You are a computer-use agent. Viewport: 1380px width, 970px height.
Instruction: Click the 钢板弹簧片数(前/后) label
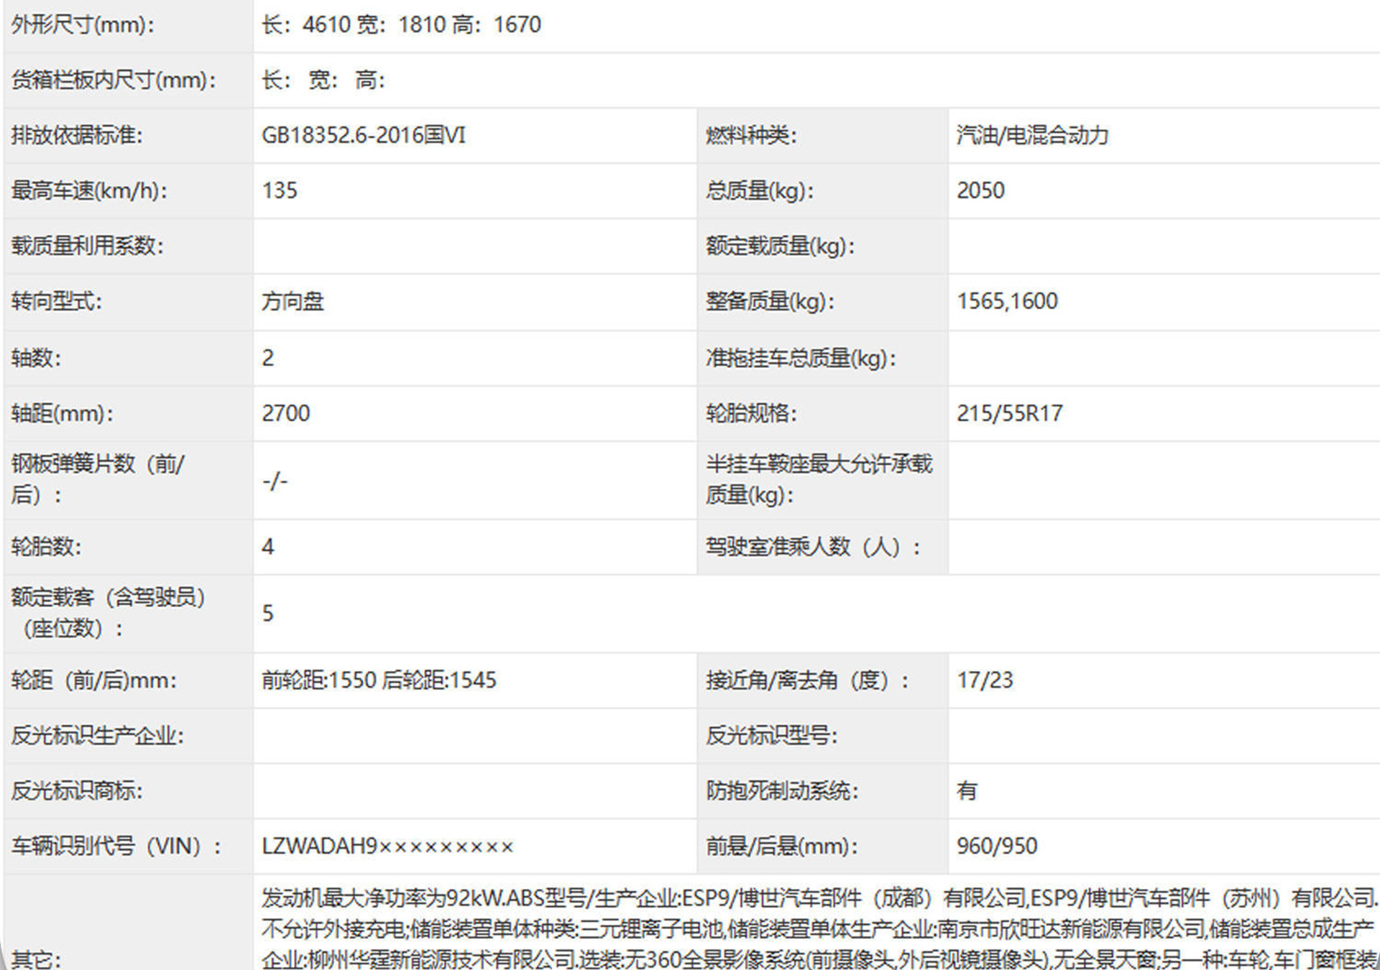coord(98,479)
